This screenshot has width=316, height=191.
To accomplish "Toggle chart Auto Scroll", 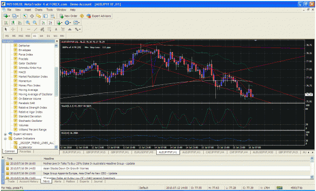I will 43,23.
